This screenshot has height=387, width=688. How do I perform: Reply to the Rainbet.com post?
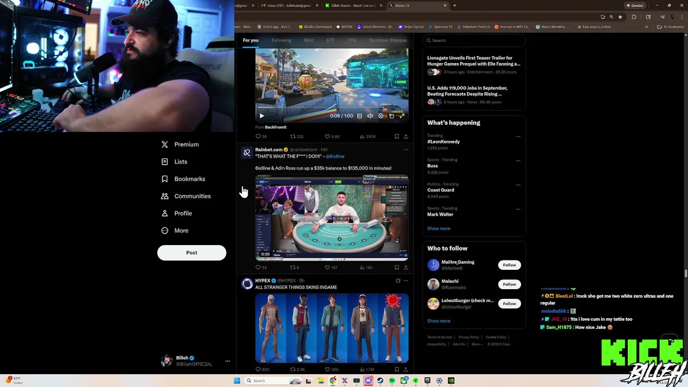pos(261,267)
